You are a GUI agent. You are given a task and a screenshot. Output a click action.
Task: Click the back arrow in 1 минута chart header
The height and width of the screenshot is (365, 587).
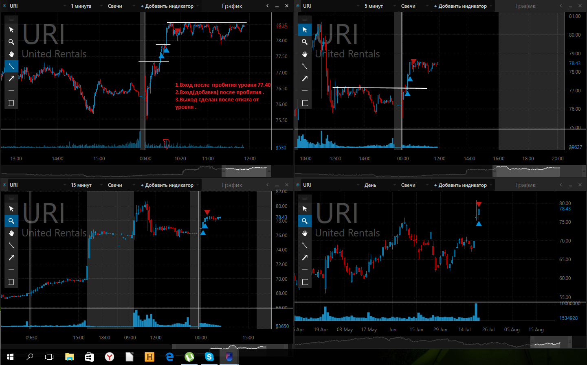(268, 6)
